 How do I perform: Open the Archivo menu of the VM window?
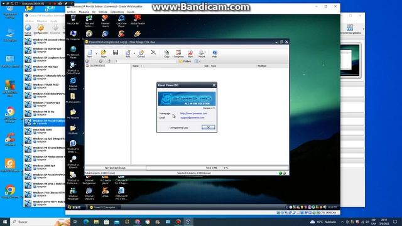click(x=71, y=12)
